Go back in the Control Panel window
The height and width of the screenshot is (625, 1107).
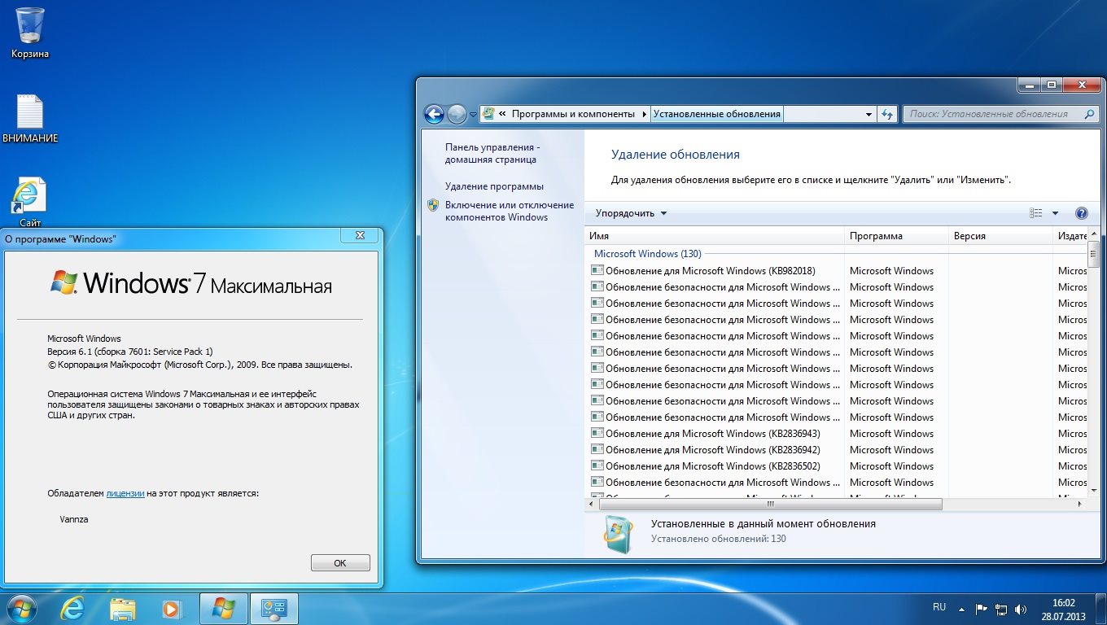435,115
